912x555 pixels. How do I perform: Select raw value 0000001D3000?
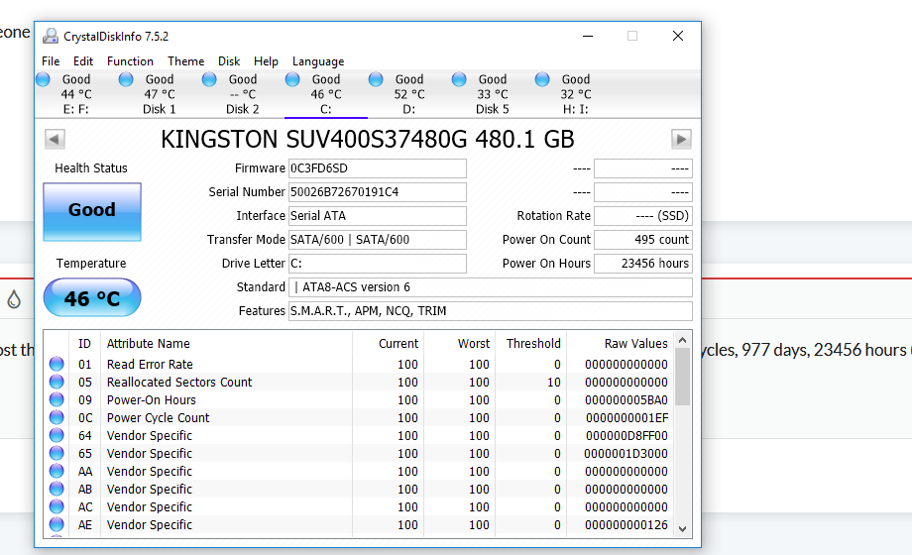click(626, 453)
